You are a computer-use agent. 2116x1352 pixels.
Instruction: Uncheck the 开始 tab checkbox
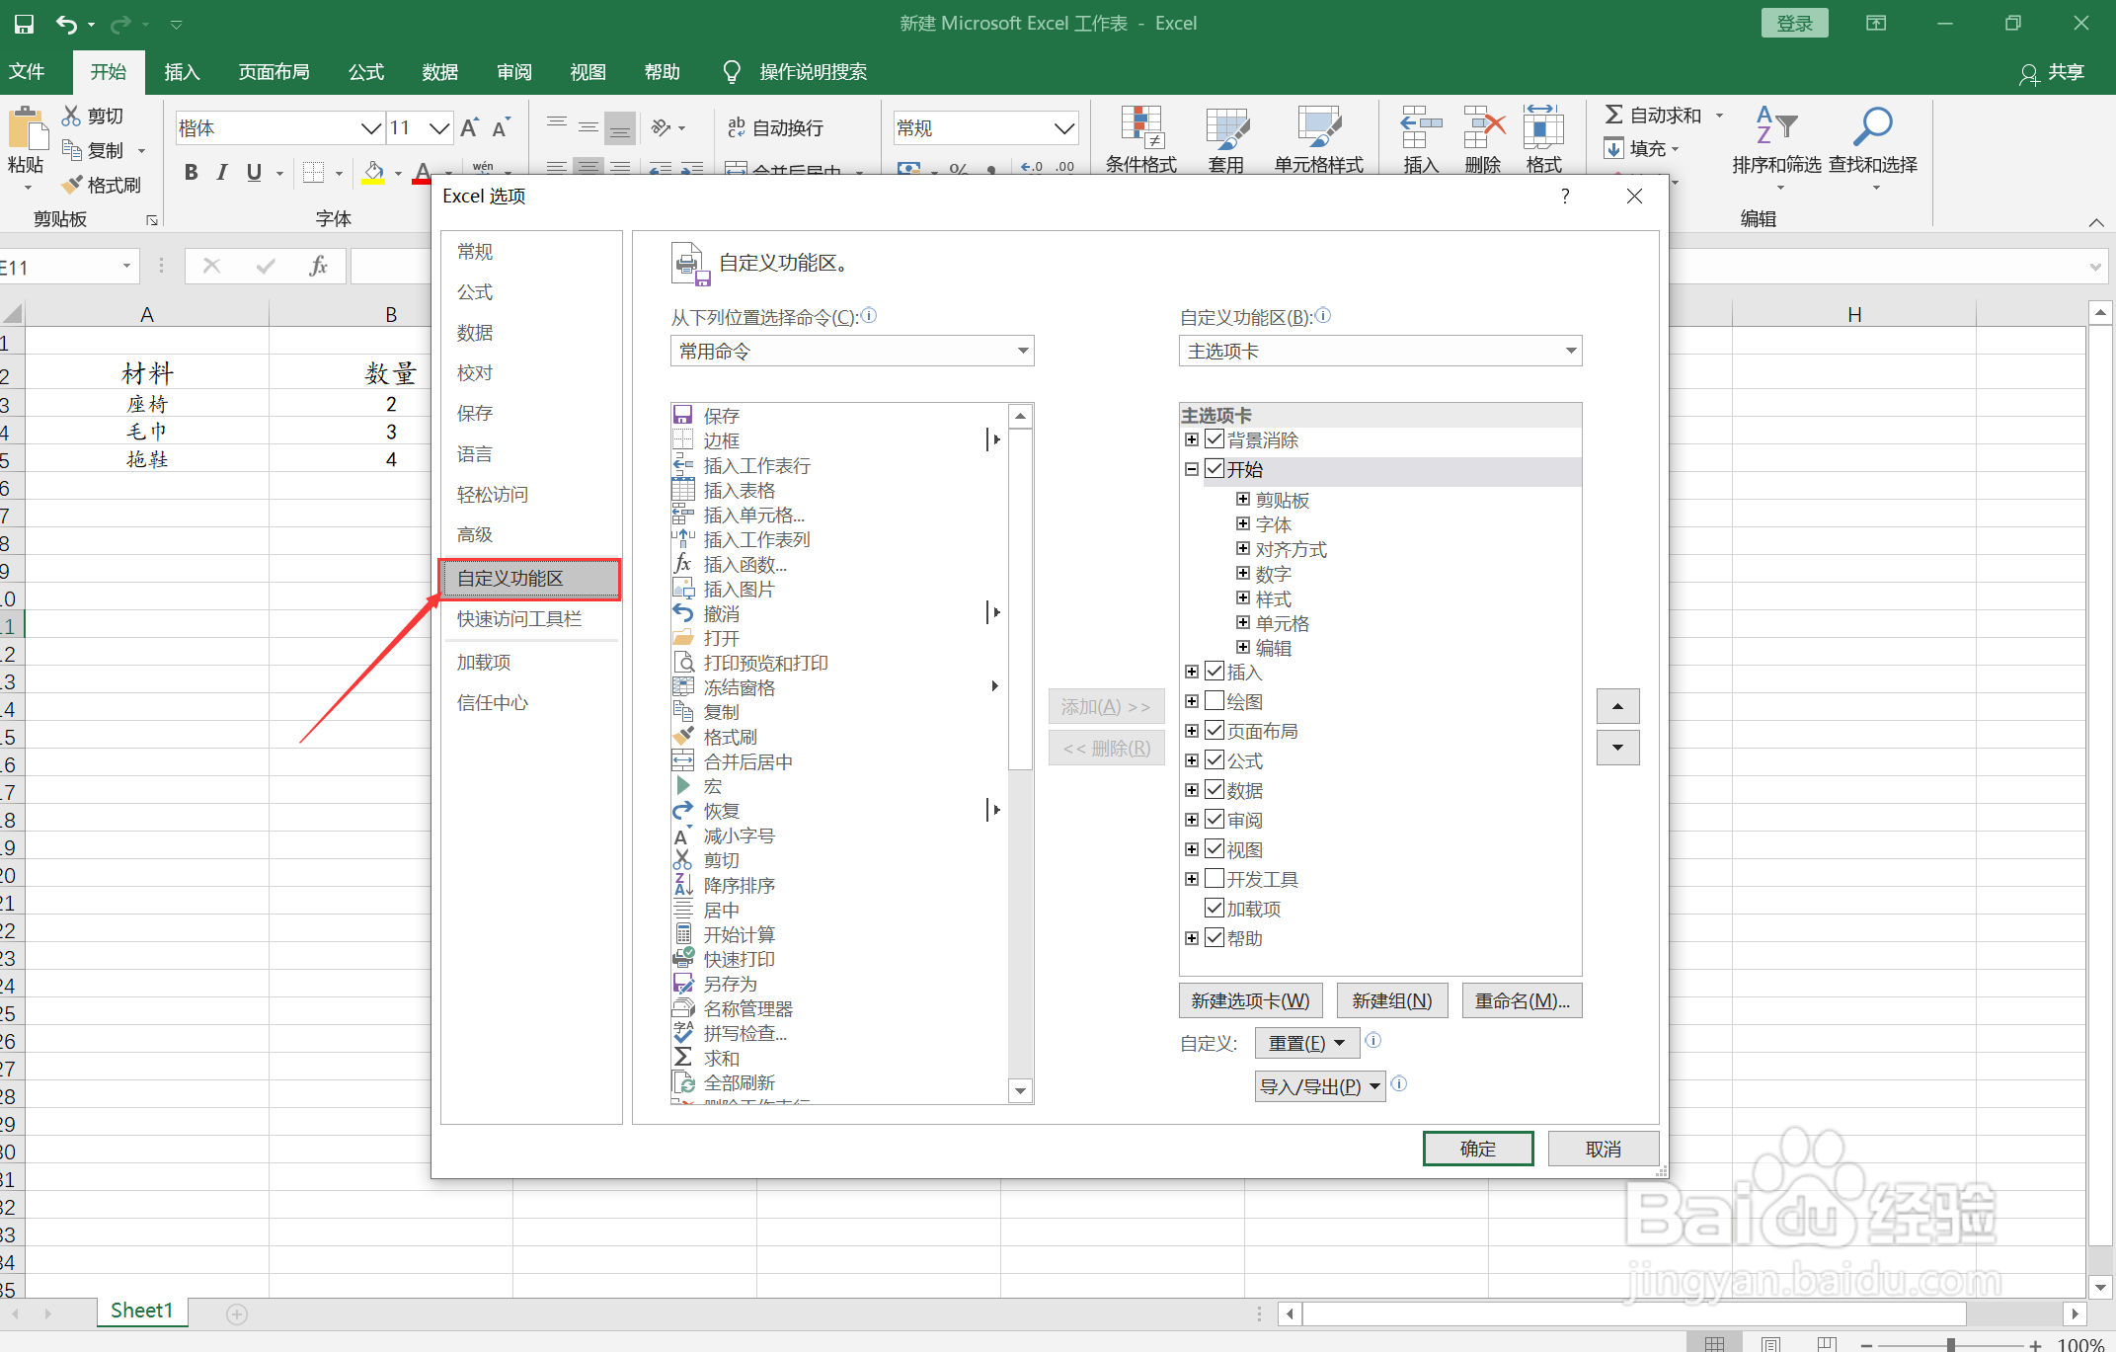[1215, 469]
